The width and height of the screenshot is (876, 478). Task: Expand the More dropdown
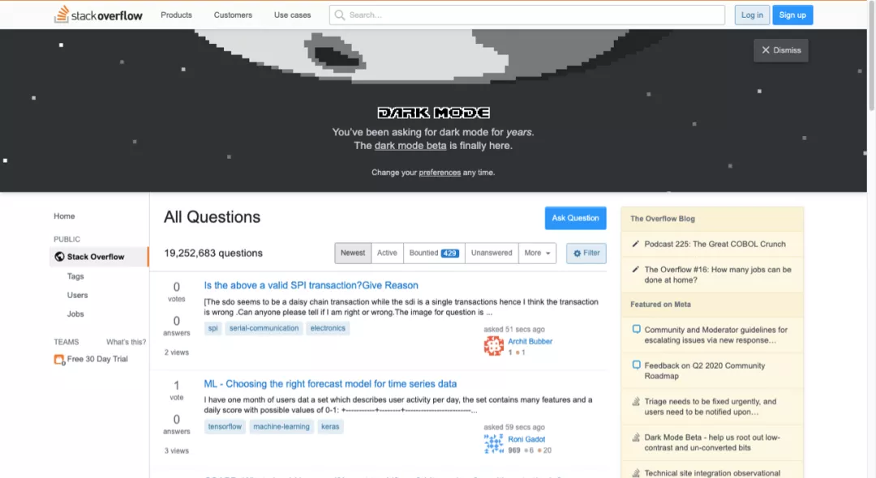[537, 253]
